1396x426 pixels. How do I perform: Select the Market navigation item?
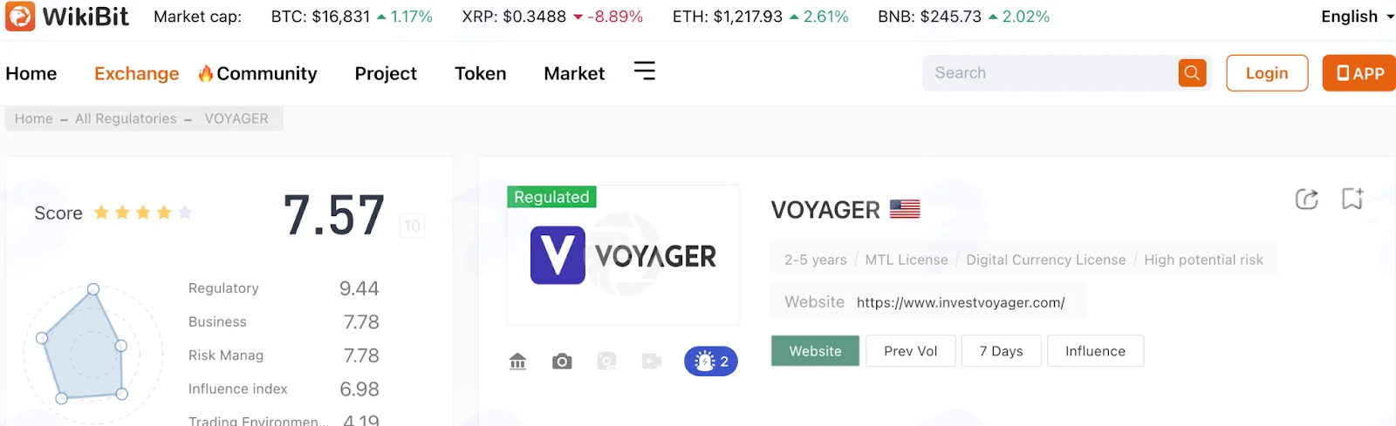574,74
